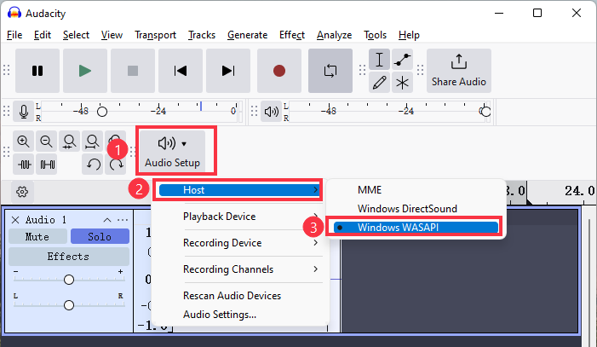
Task: Open the Transport menu
Action: point(155,35)
